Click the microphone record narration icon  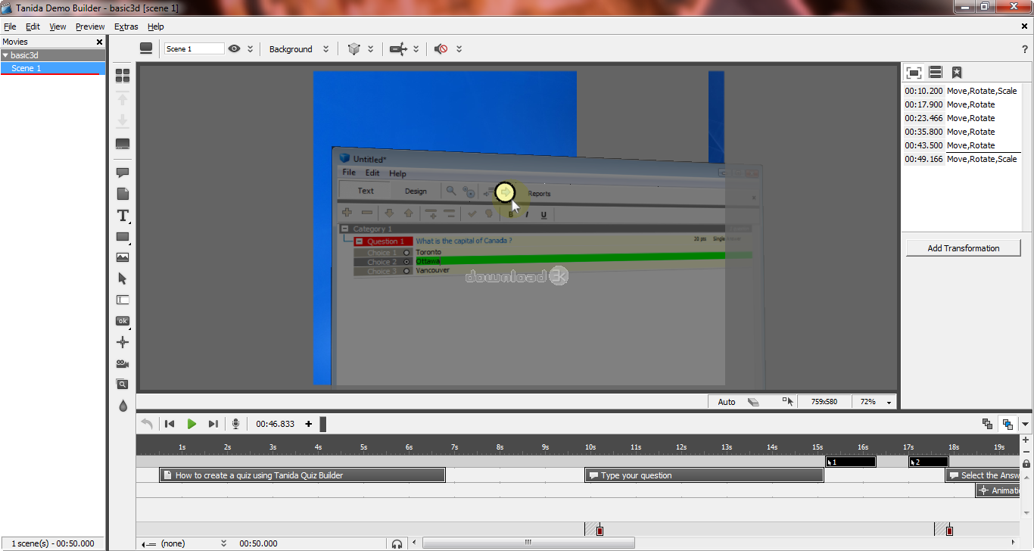235,424
